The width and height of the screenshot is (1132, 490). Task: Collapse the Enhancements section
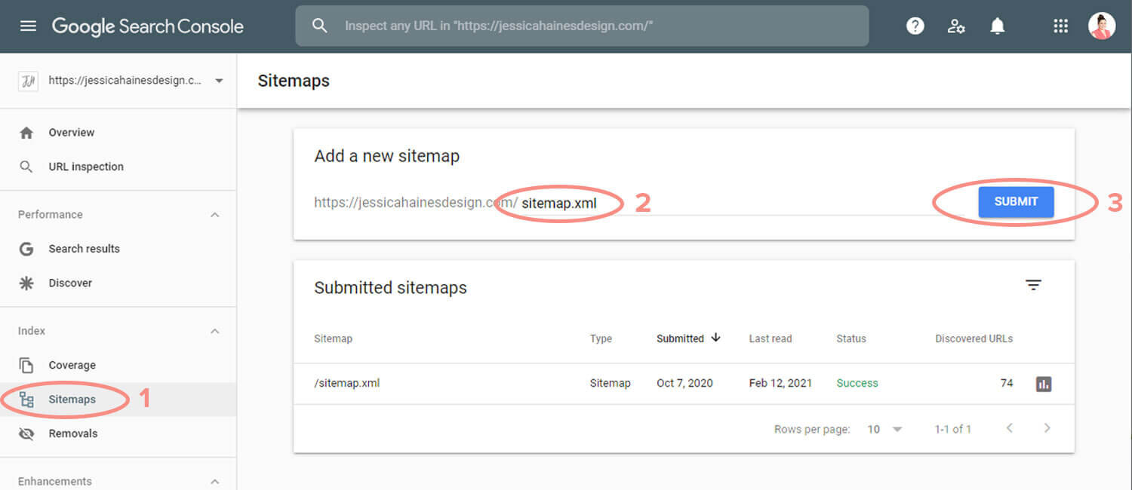coord(215,482)
